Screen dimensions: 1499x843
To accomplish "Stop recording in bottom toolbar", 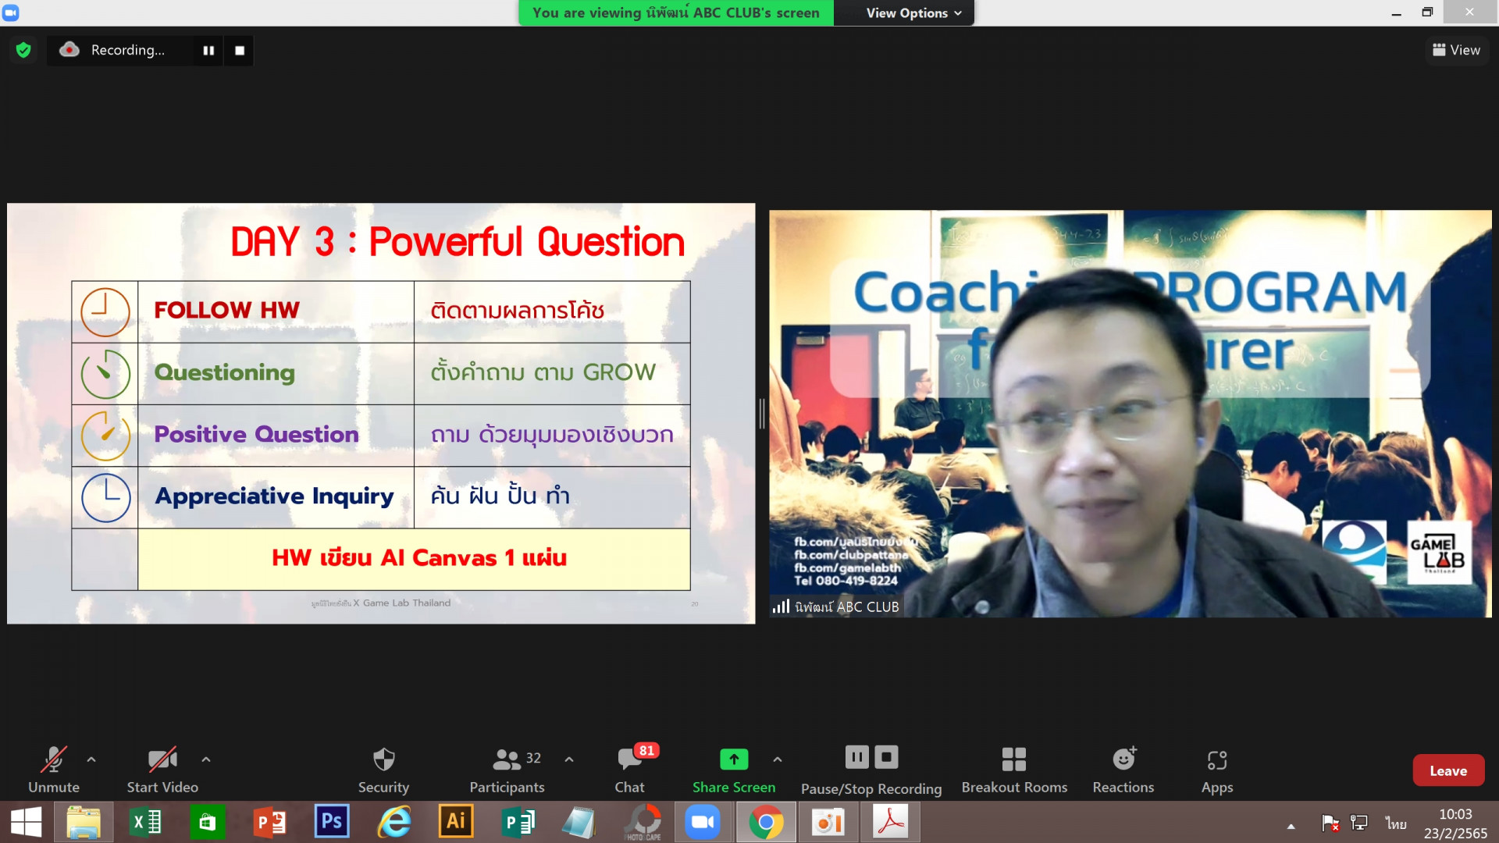I will (x=886, y=757).
